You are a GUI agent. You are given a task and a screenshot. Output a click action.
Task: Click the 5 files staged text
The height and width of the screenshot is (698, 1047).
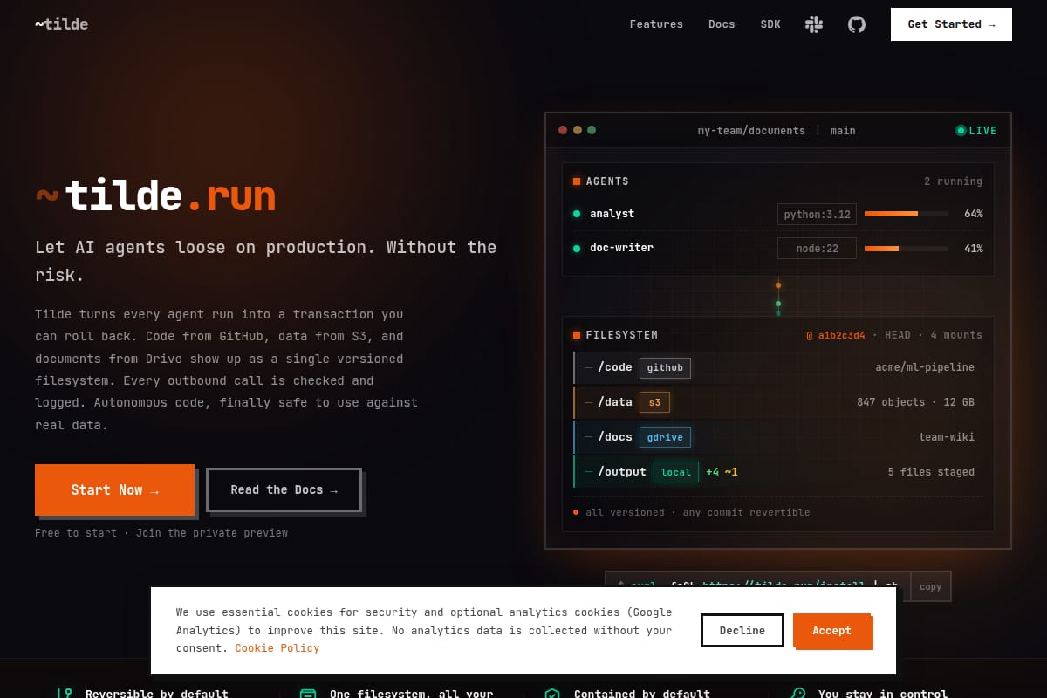pos(931,472)
